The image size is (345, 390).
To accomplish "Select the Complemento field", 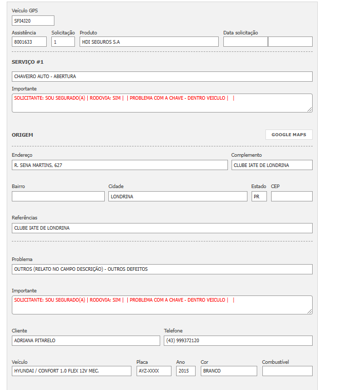I will [x=272, y=165].
